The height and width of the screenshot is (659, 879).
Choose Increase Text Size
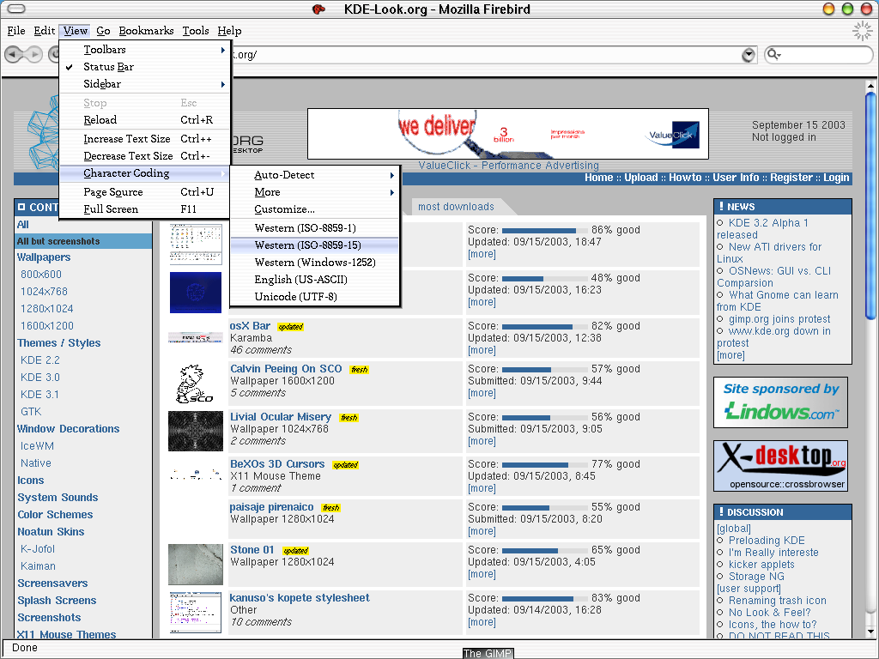click(x=144, y=139)
